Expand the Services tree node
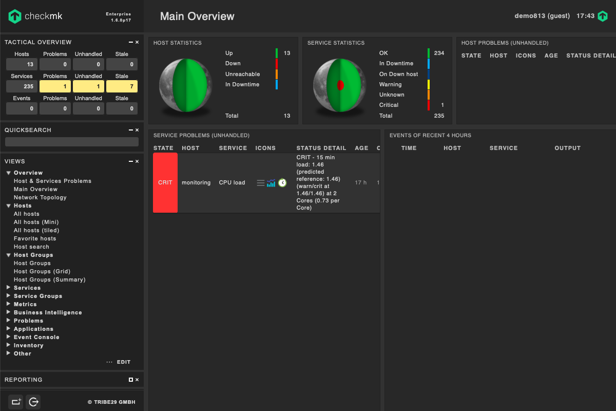 click(9, 288)
